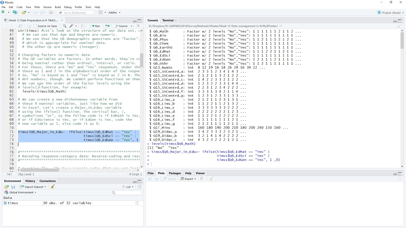
Task: Click the refresh environment icon
Action: tap(140, 187)
